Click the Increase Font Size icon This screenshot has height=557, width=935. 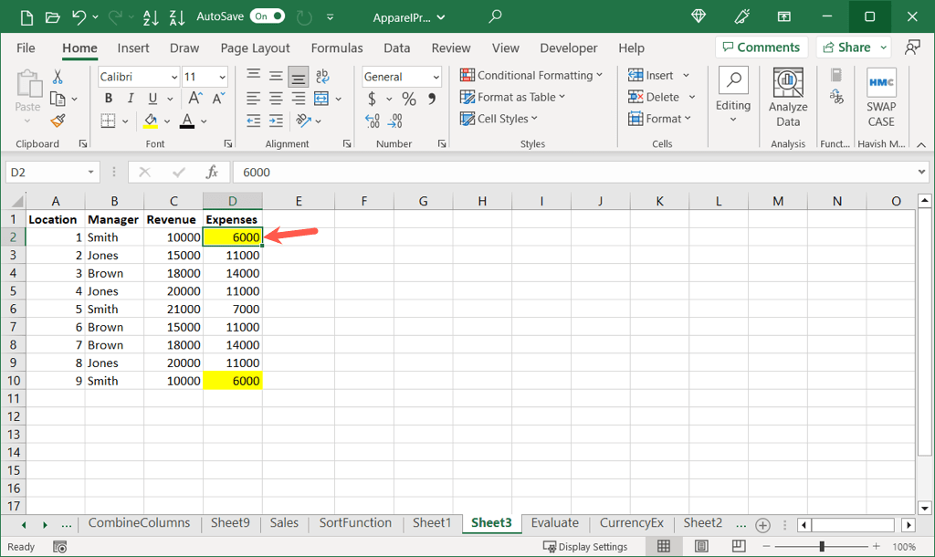[194, 99]
